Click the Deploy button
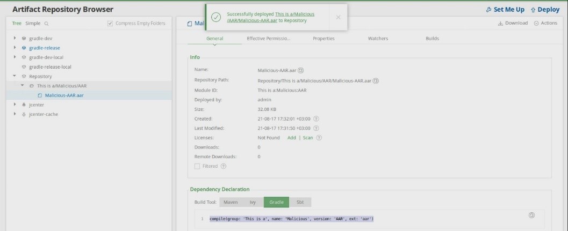Screen dimensions: 568x231 click(x=544, y=10)
